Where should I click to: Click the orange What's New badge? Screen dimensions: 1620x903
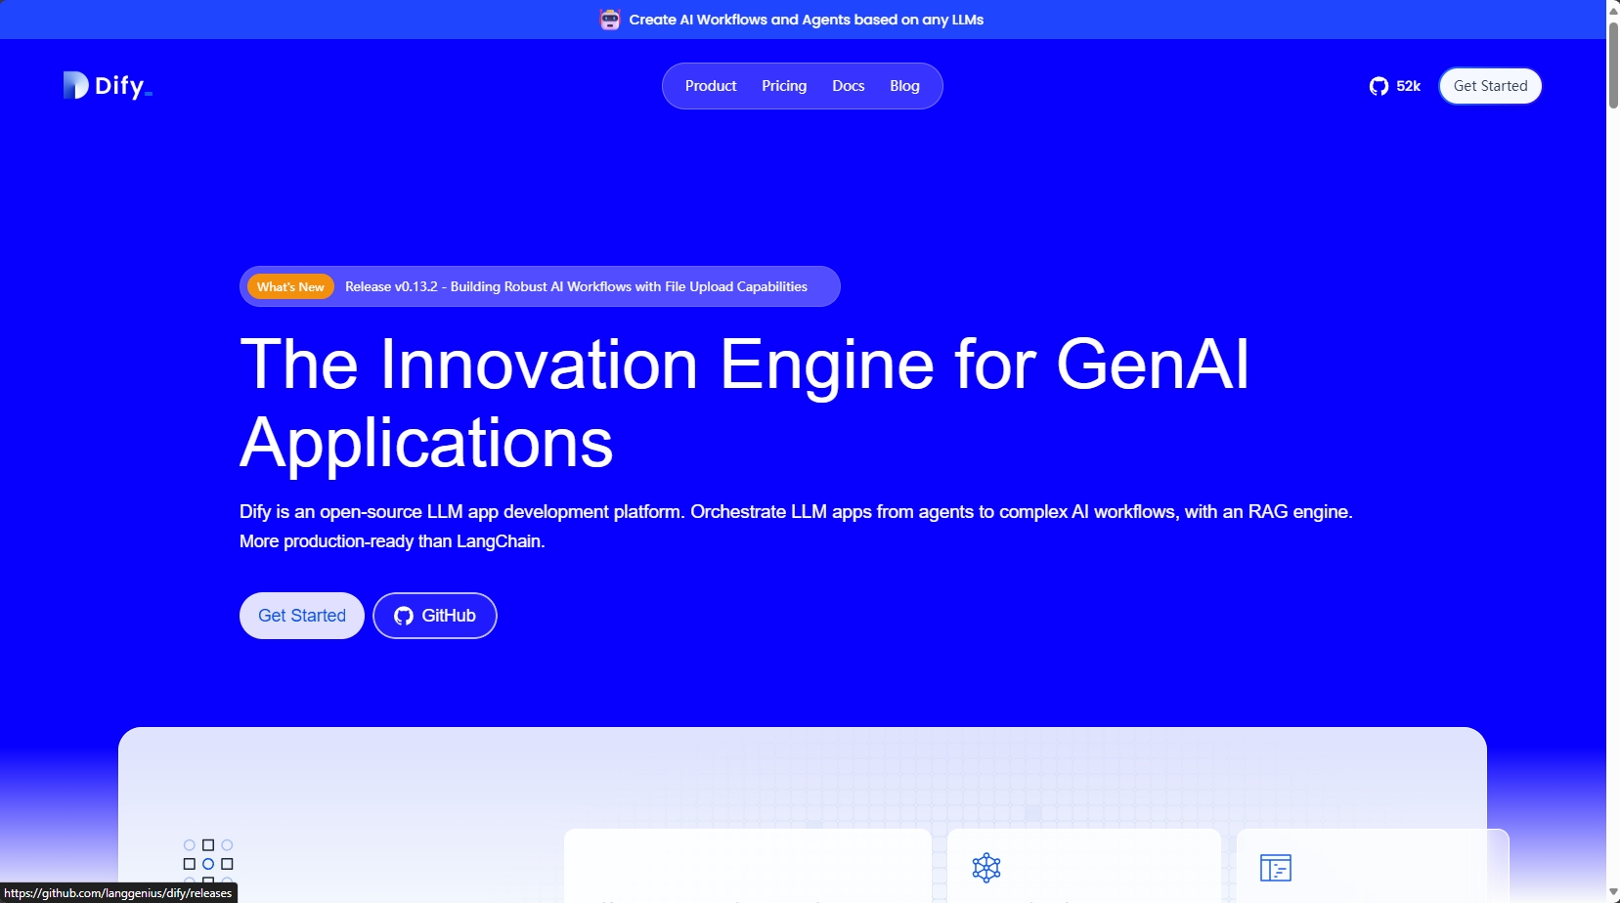(290, 286)
